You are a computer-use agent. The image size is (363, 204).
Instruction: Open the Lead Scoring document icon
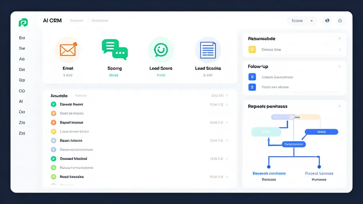208,50
